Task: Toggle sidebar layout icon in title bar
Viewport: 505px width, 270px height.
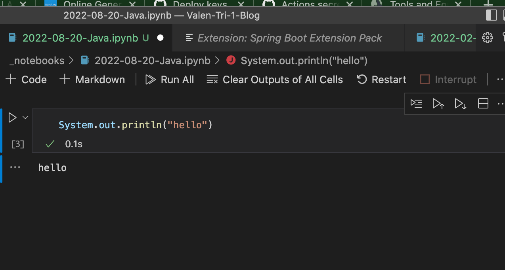Action: (491, 15)
